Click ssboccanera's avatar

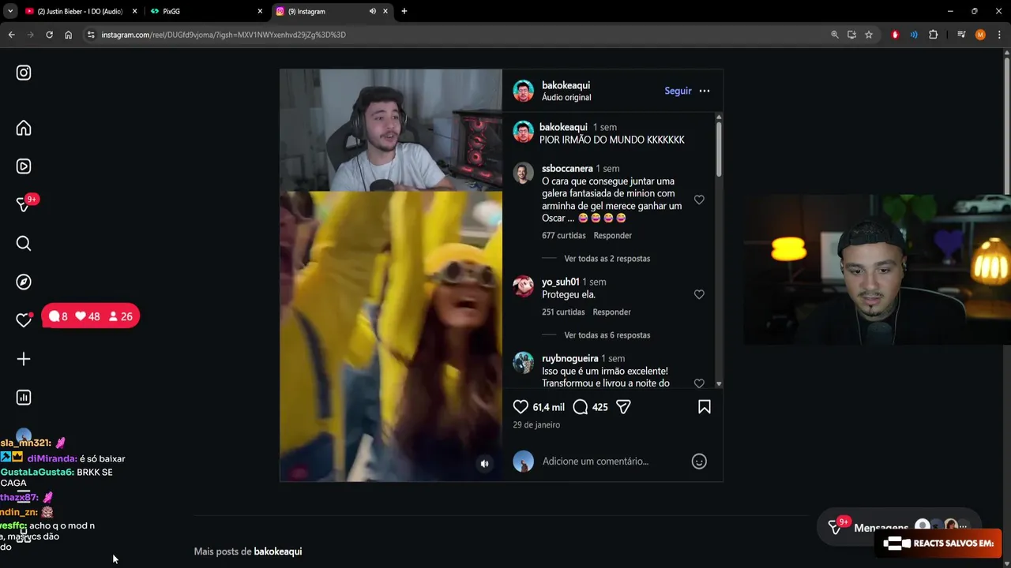click(x=524, y=173)
